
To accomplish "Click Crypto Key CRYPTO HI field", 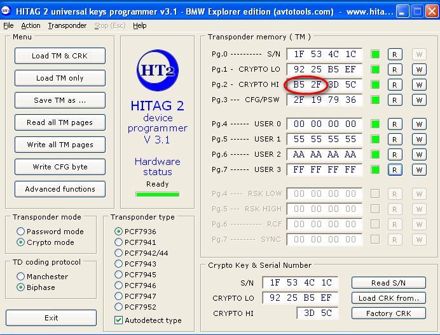I will [x=317, y=313].
